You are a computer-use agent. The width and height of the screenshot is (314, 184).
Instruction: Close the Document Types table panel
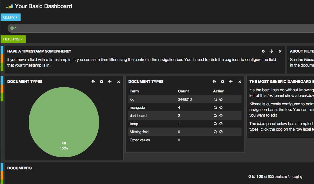coord(239,81)
